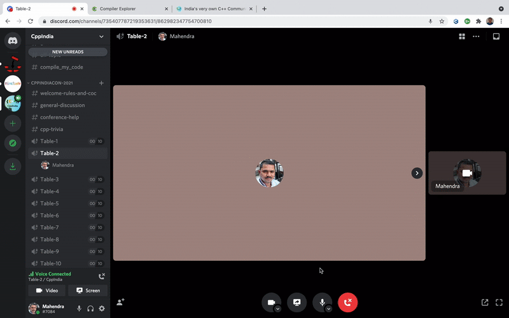This screenshot has width=509, height=318.
Task: Join Table-9 voice channel
Action: [x=68, y=251]
